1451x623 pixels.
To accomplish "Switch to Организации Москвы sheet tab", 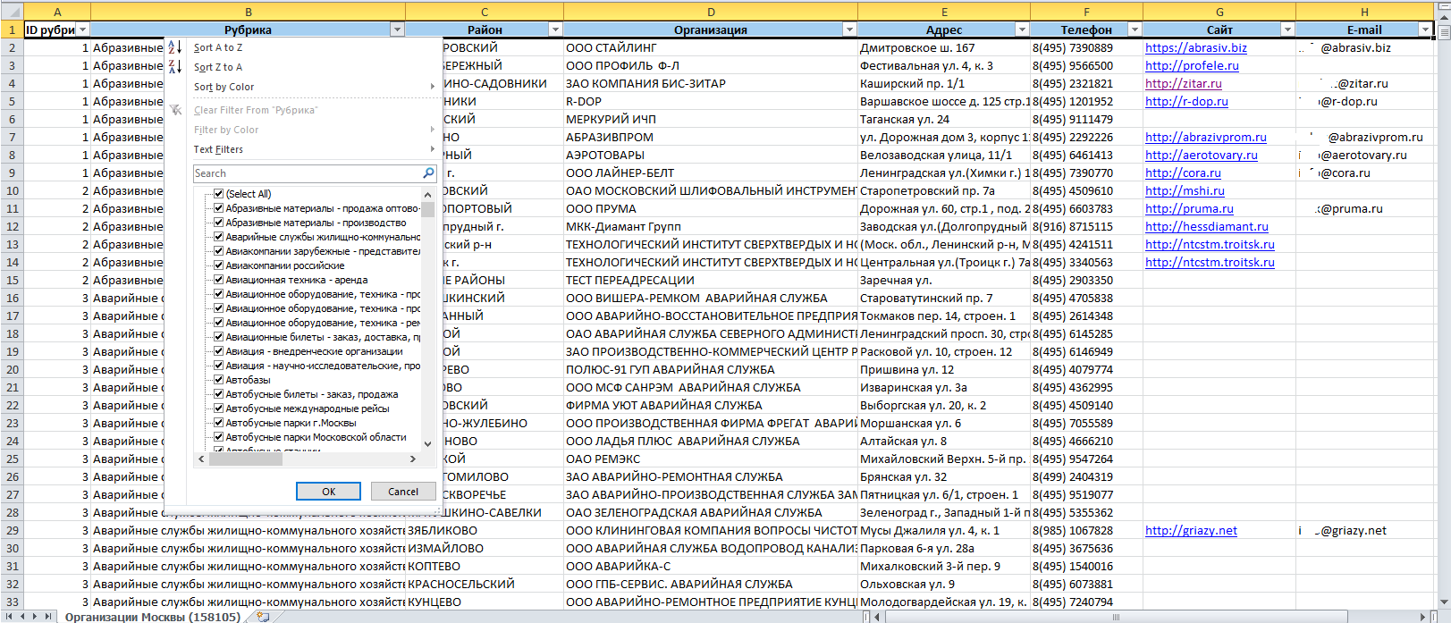I will tap(152, 617).
